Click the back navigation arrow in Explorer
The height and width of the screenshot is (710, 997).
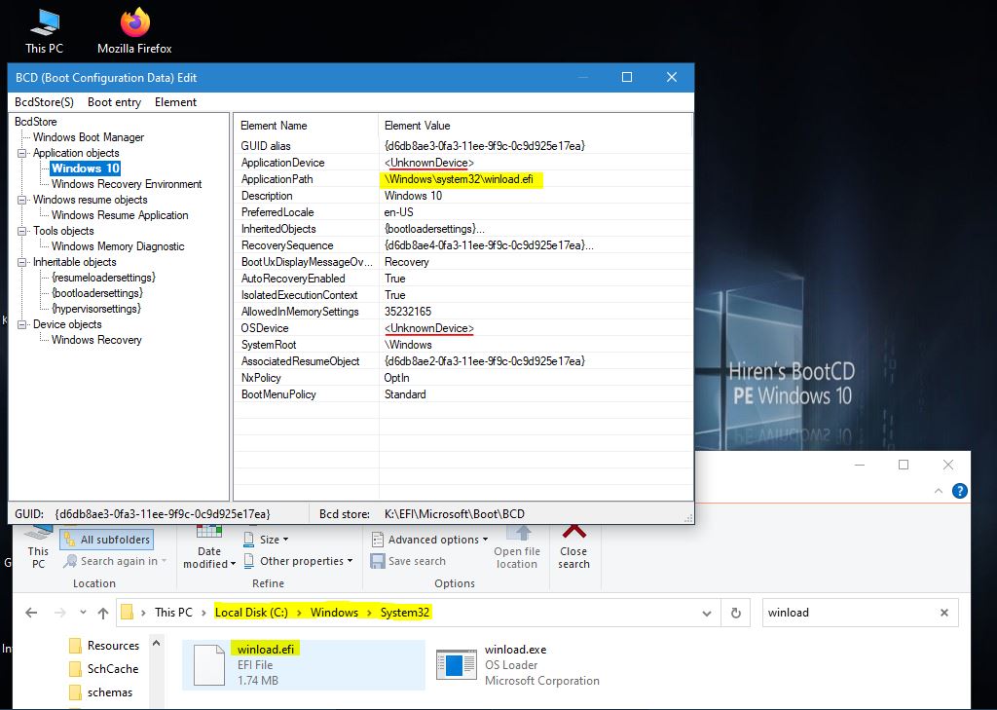coord(31,613)
